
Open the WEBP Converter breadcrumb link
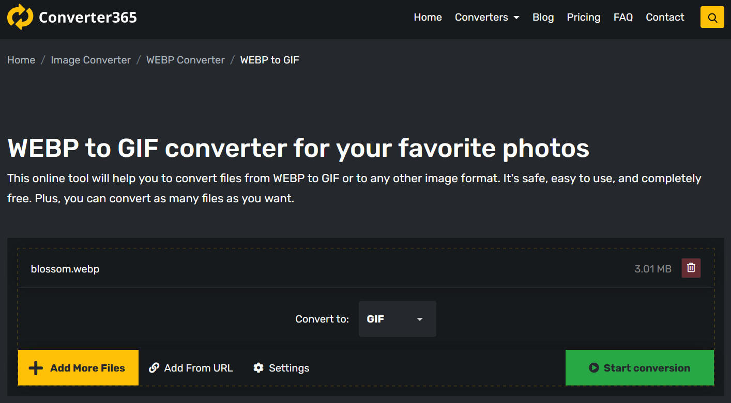tap(186, 60)
